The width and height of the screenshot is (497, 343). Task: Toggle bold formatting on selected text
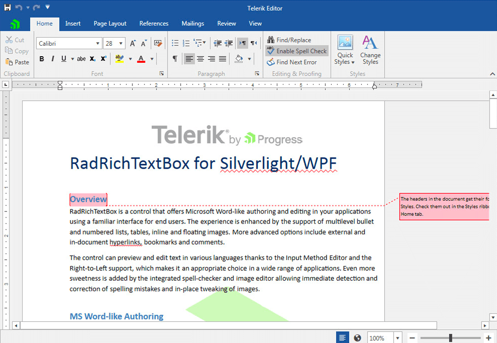point(42,59)
